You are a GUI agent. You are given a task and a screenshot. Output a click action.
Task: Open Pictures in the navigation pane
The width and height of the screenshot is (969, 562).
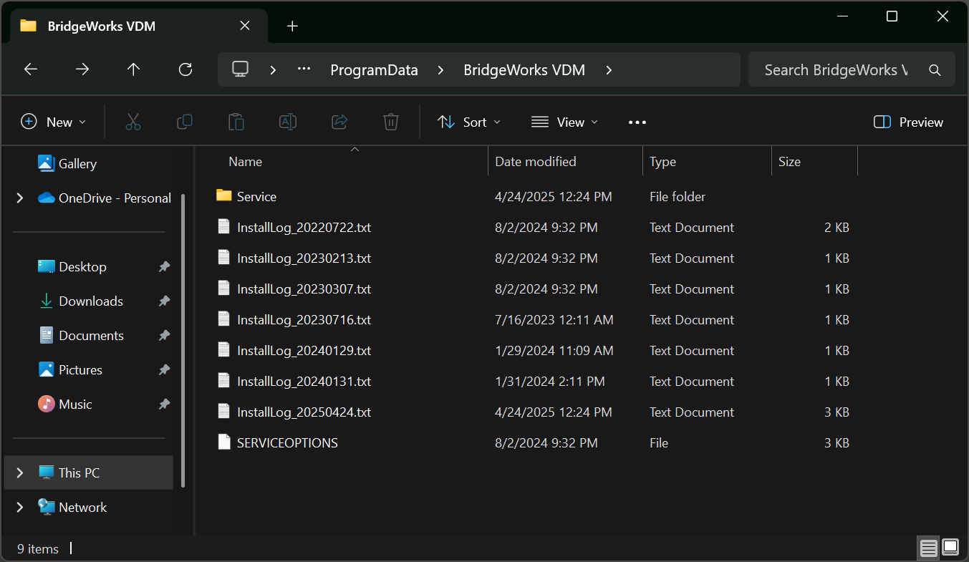click(80, 370)
